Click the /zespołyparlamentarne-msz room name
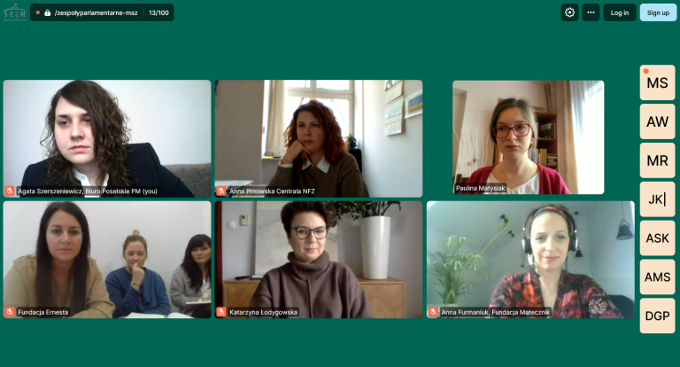680x367 pixels. pos(97,13)
